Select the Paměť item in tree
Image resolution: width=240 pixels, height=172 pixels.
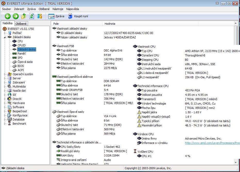[x=21, y=54]
